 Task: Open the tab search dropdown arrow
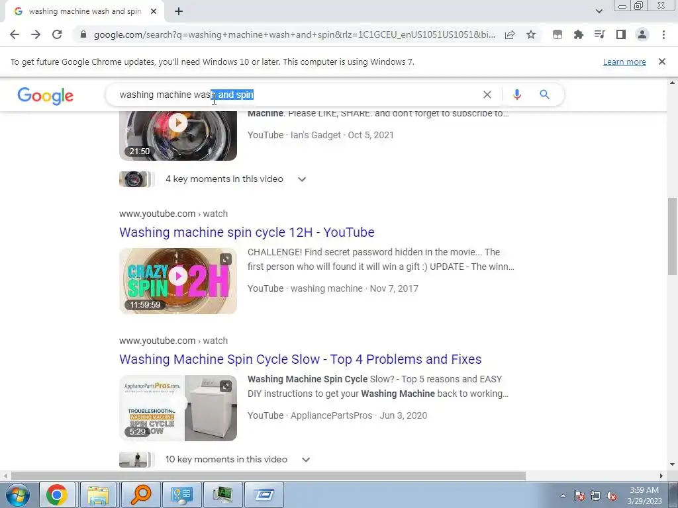(599, 12)
